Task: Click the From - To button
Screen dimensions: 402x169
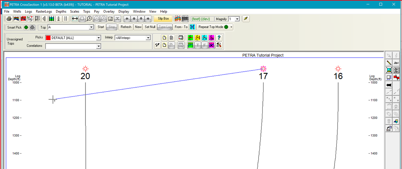Action: tap(181, 27)
